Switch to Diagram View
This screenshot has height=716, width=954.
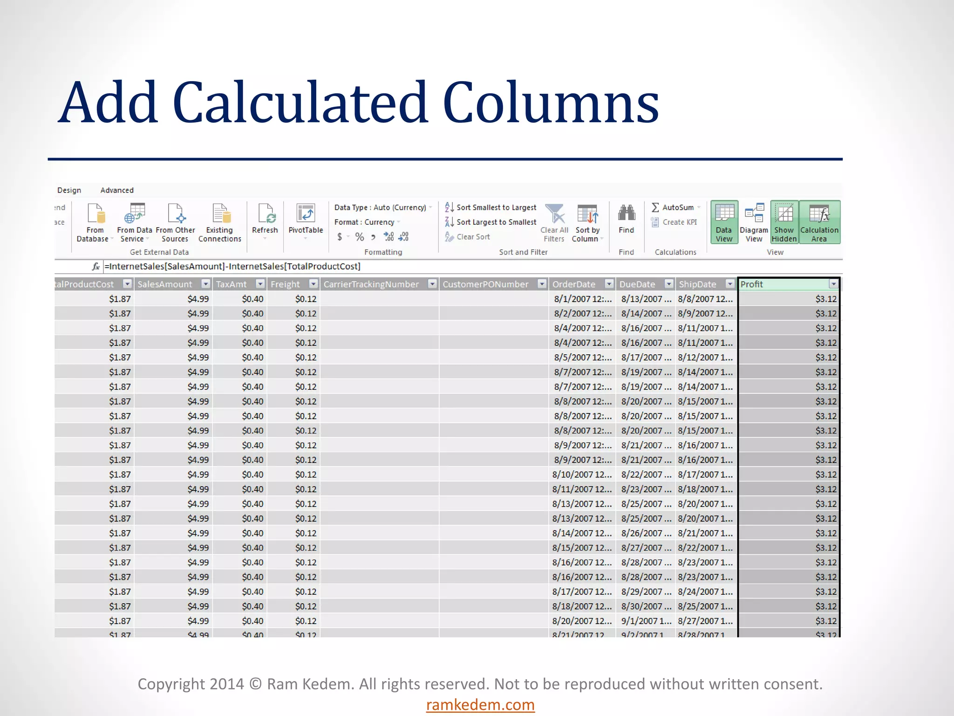pos(754,222)
